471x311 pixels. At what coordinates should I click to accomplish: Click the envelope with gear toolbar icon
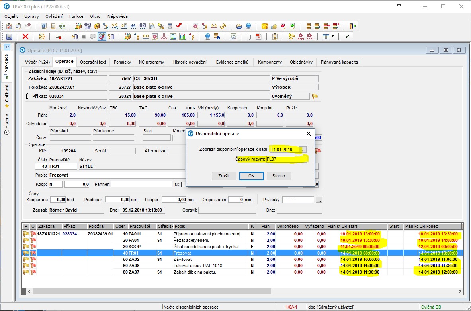(27, 26)
